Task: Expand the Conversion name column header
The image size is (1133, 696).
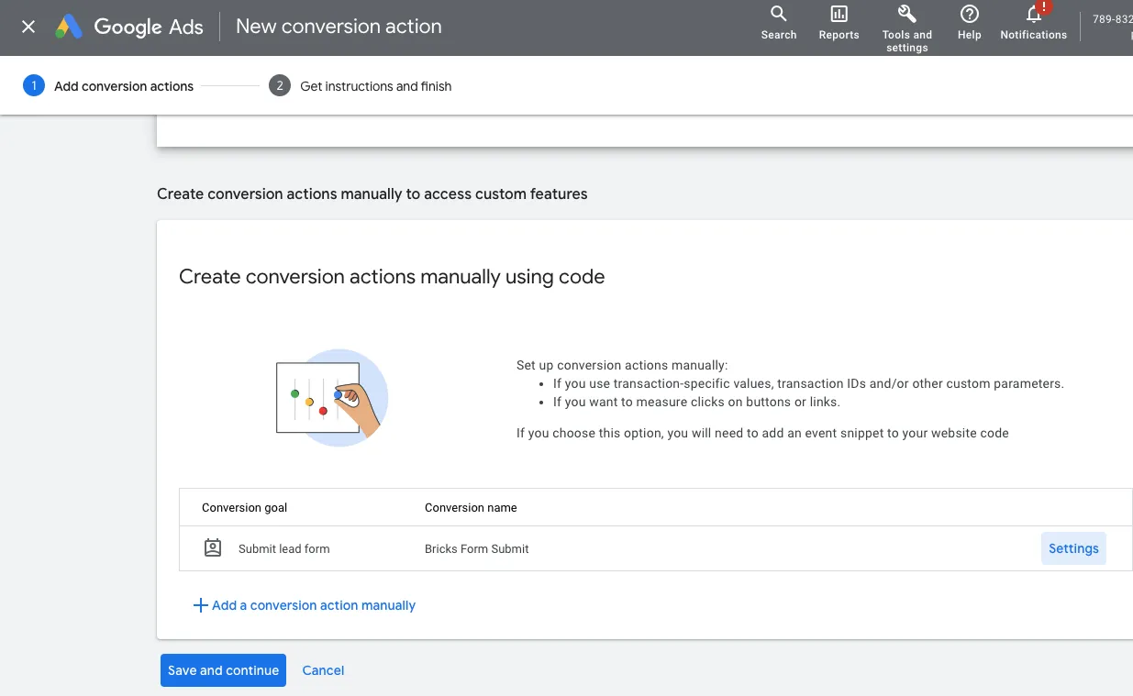Action: point(471,507)
